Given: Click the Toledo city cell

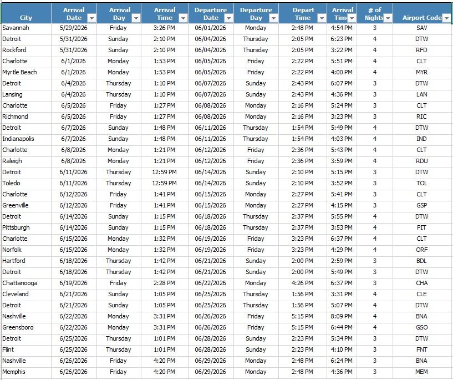Looking at the screenshot, I should [26, 183].
